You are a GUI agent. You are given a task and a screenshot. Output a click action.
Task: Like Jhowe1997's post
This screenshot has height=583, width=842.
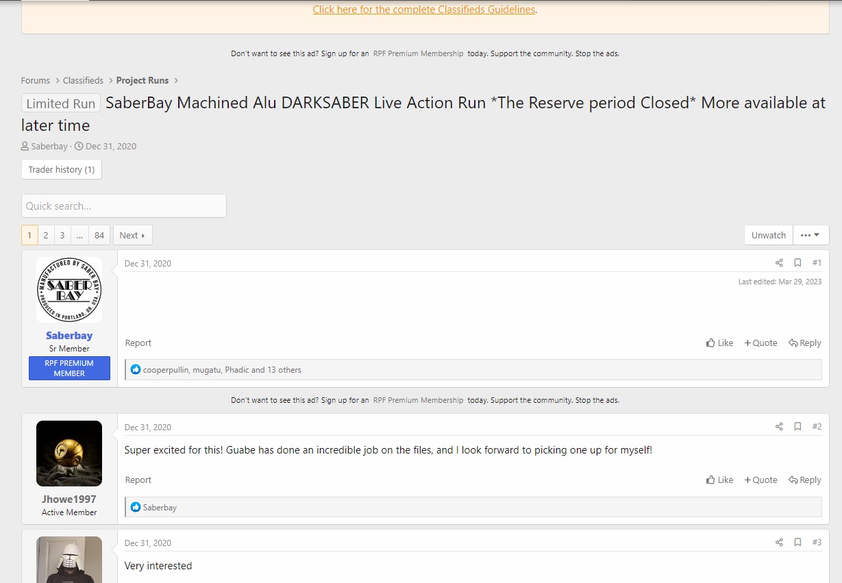point(719,480)
